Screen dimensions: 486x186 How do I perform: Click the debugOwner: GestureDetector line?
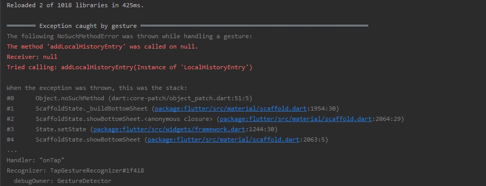pos(62,181)
